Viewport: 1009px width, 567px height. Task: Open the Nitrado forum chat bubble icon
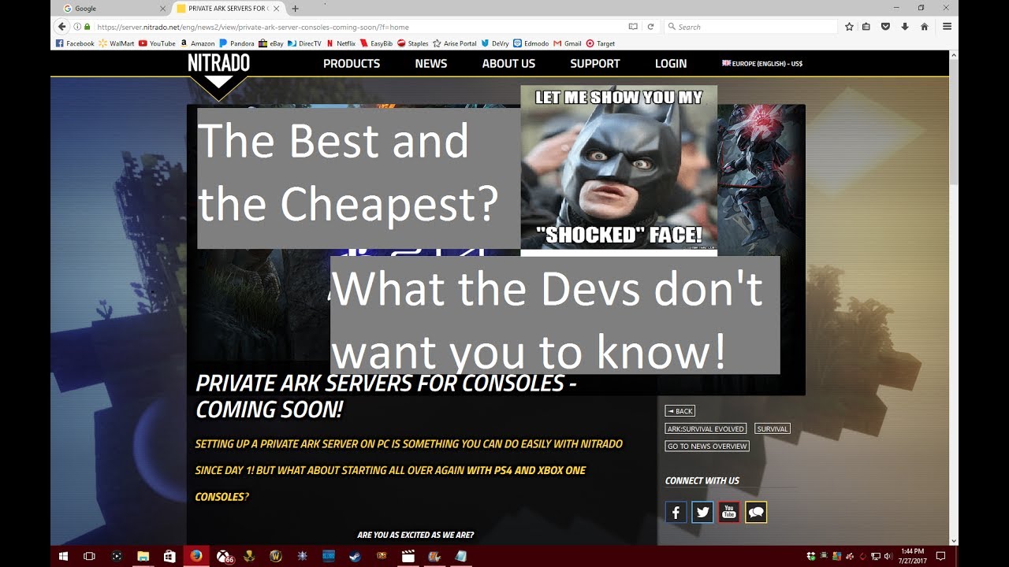point(756,513)
